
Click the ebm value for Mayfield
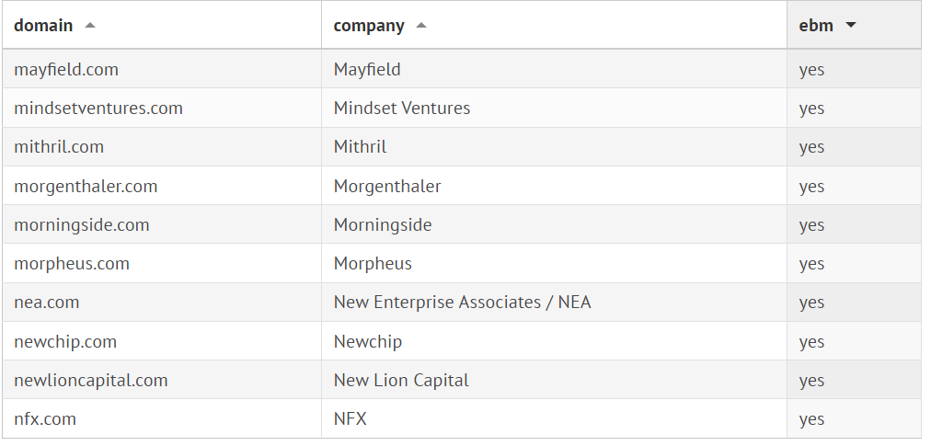[x=811, y=69]
